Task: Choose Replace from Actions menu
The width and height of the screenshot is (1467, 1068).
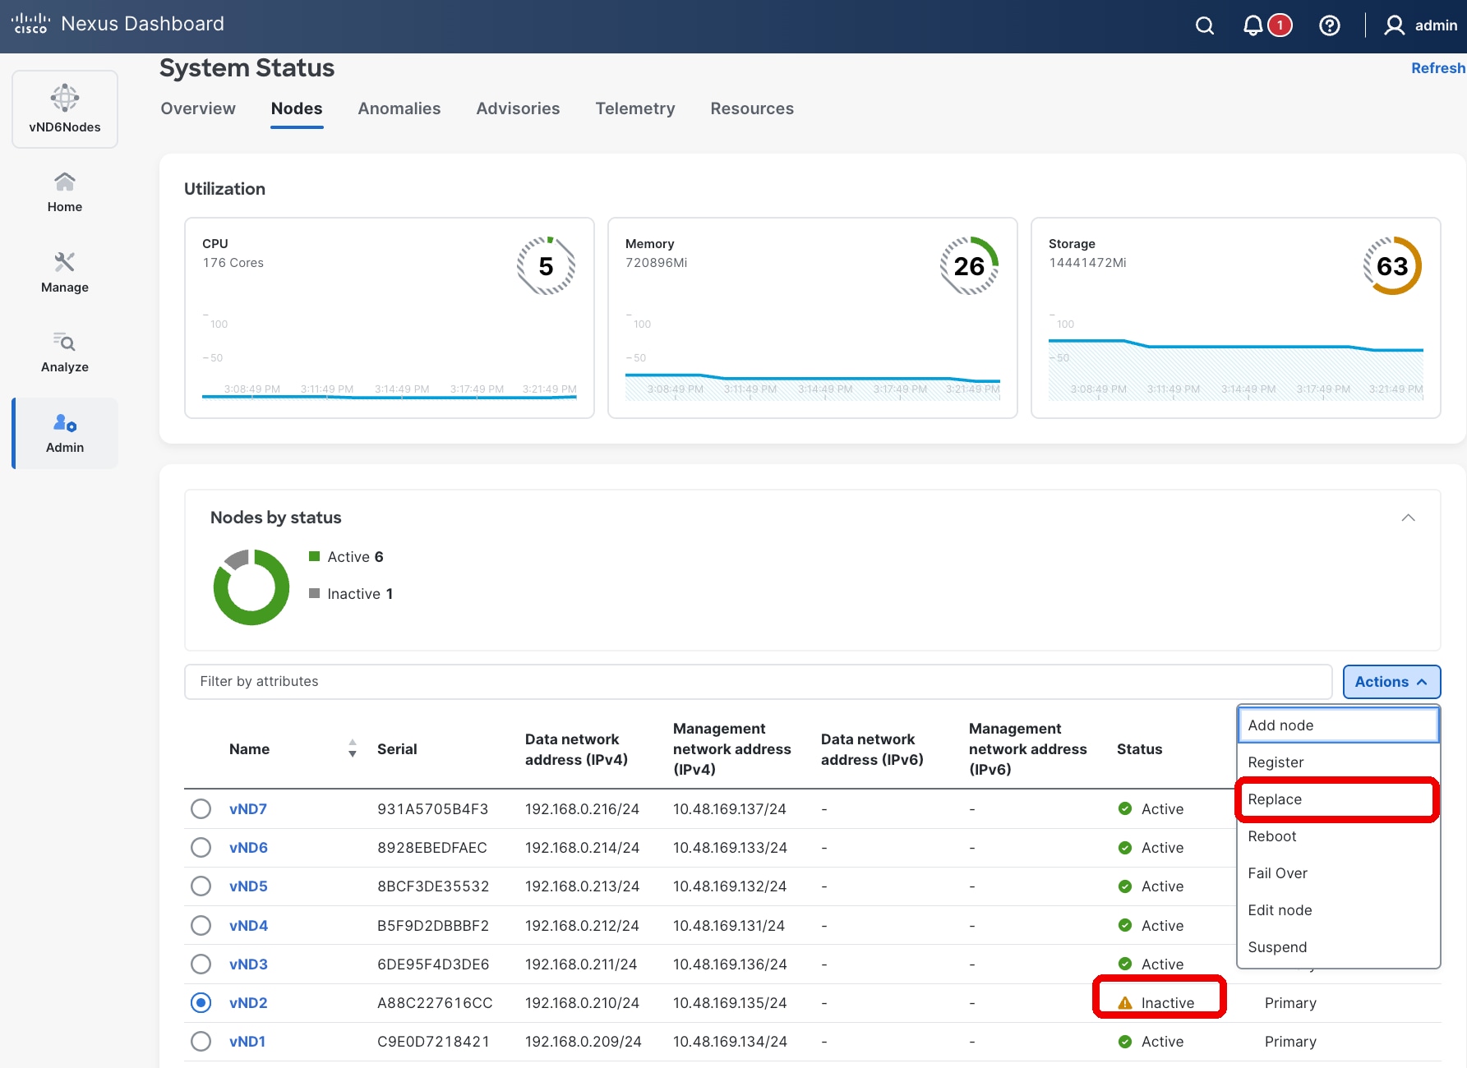Action: pos(1338,799)
